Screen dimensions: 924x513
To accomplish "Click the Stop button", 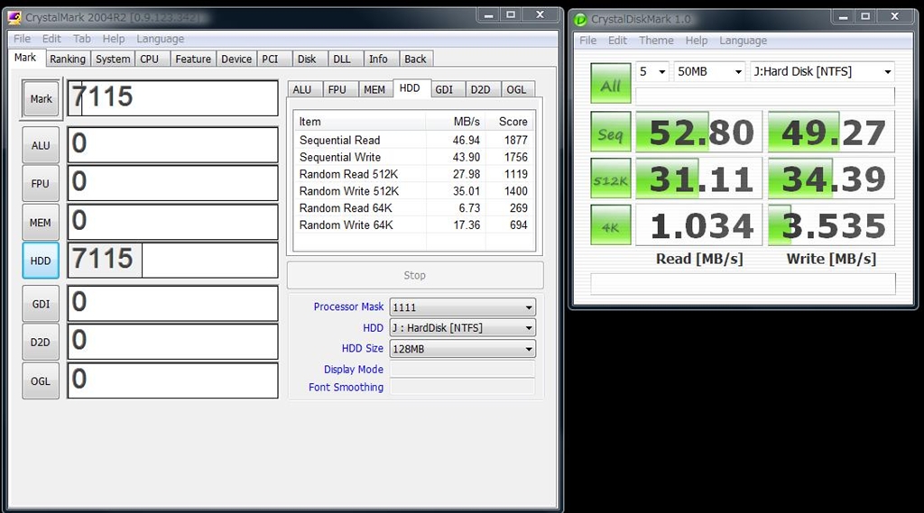I will pyautogui.click(x=415, y=275).
